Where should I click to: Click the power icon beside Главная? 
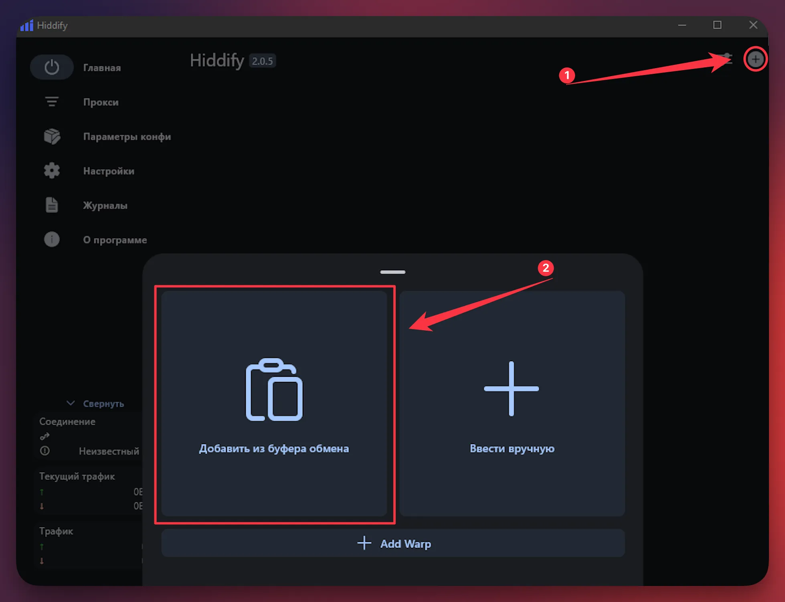pyautogui.click(x=52, y=67)
